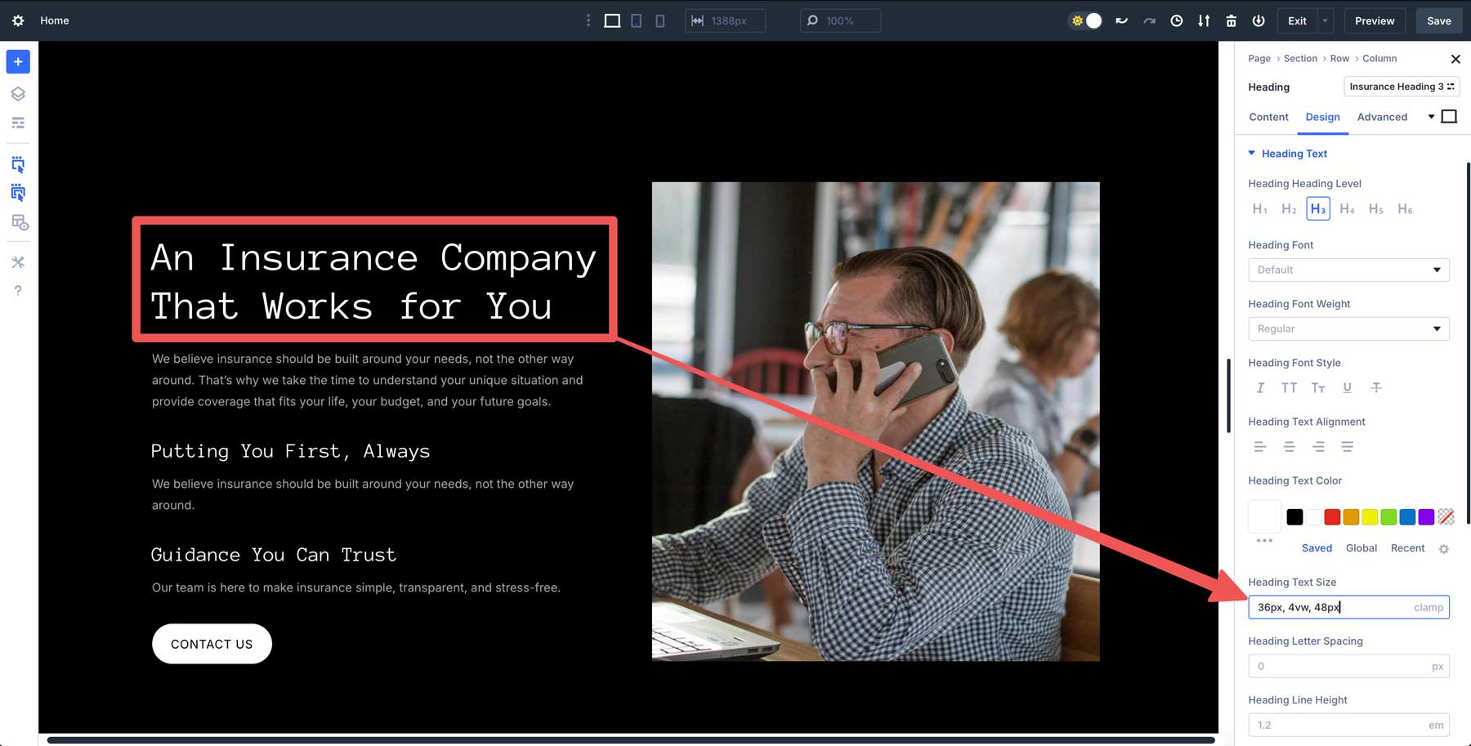Click the Heading Text Size input field

1332,607
